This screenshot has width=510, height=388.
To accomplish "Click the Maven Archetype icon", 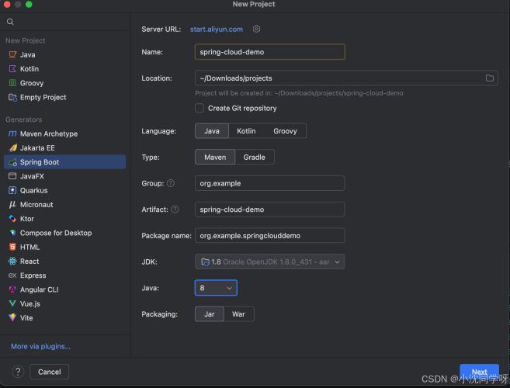I will point(12,133).
